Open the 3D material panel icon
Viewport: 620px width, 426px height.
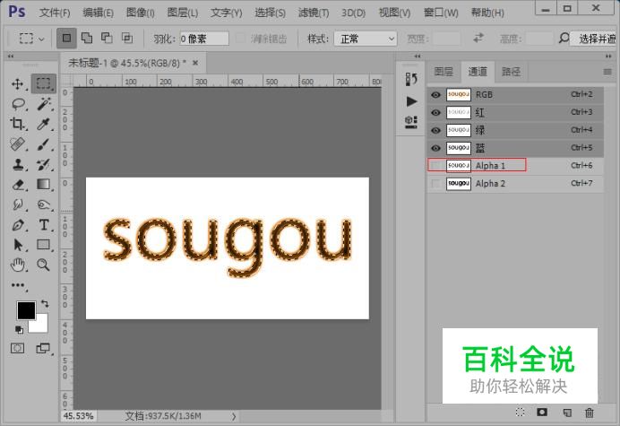pyautogui.click(x=411, y=122)
